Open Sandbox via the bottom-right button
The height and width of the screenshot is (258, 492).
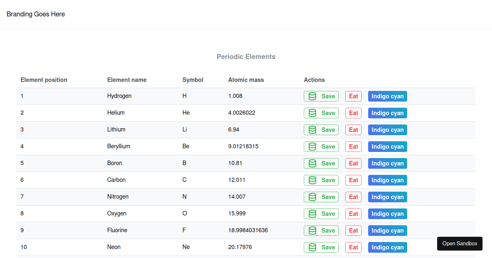[460, 243]
